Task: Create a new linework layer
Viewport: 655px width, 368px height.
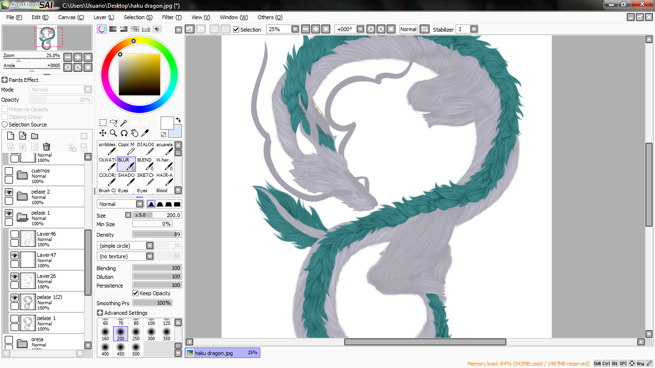Action: coord(23,136)
